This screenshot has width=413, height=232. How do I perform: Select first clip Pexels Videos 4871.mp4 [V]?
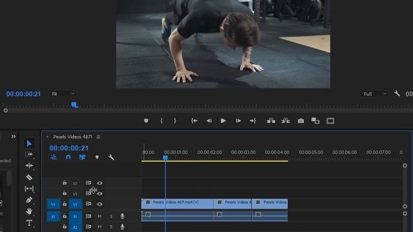pos(177,204)
